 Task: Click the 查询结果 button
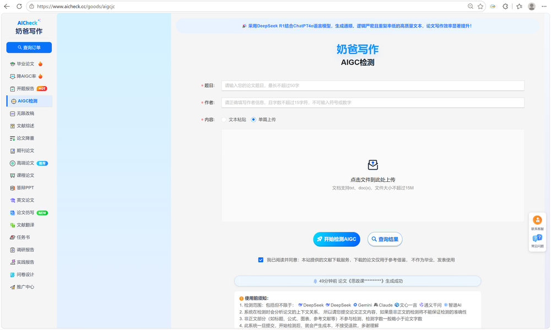click(x=385, y=239)
